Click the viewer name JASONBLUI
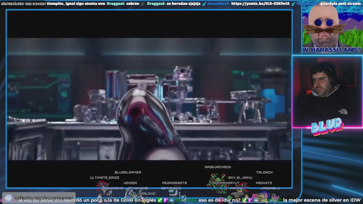Viewport: 363px width, 204px height. pyautogui.click(x=270, y=188)
